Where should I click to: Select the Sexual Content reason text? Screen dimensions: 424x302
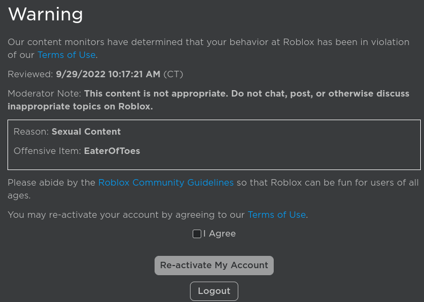[86, 131]
